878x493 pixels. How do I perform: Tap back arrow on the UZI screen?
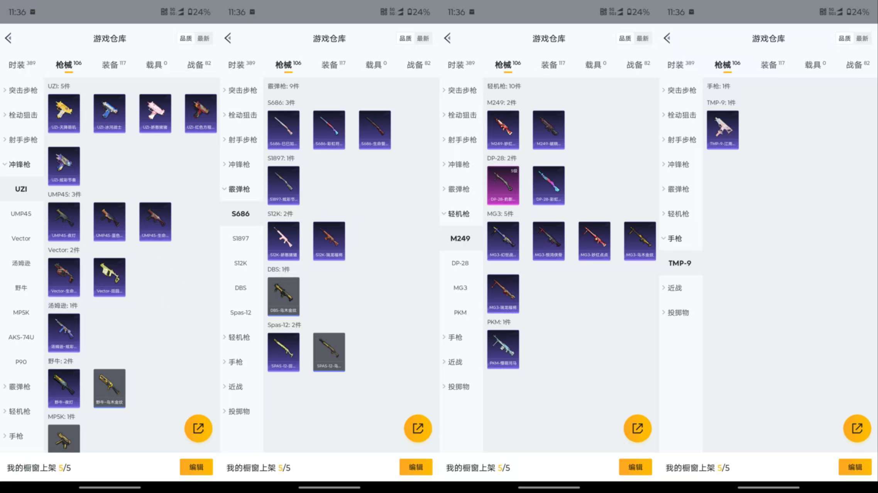pos(8,38)
